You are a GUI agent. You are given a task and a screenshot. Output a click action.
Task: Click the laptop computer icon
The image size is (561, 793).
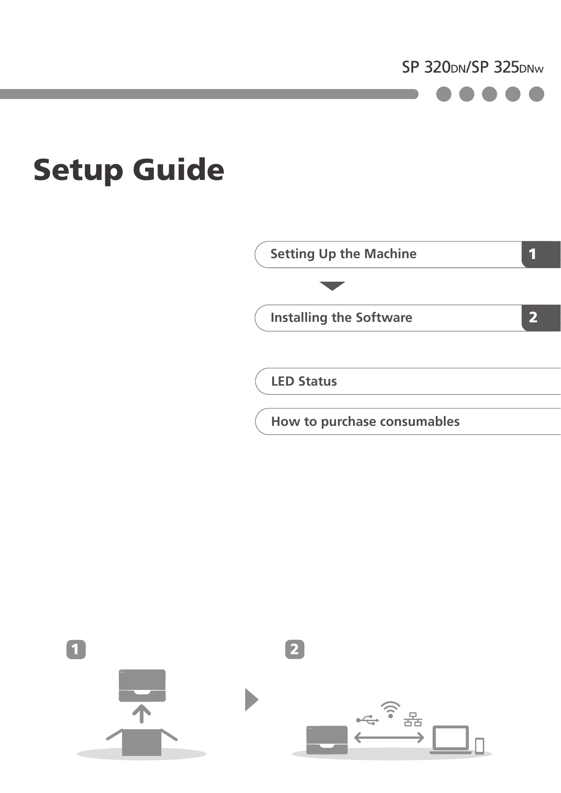click(451, 740)
